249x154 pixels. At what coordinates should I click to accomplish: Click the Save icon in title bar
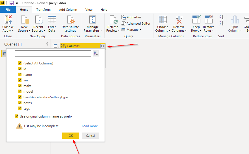pyautogui.click(x=12, y=3)
